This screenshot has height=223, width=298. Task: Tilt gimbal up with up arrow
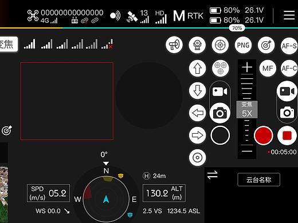pos(198,68)
